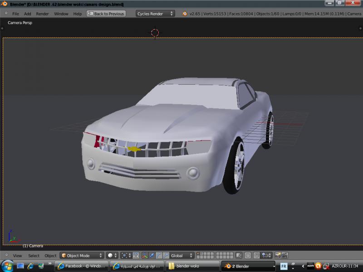The height and width of the screenshot is (272, 363).
Task: Click the first scene layer button
Action: [198, 254]
